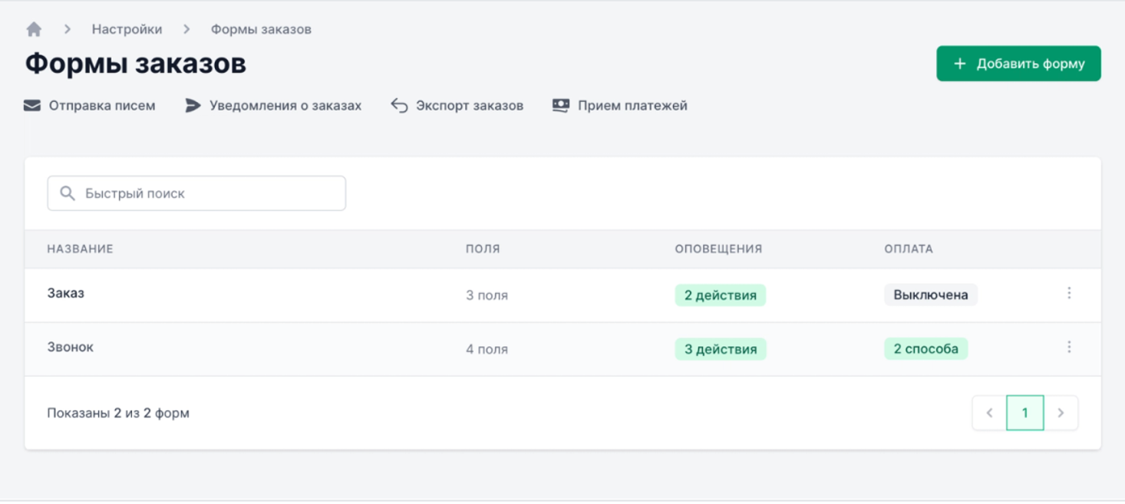Click the money icon for Прием платежей
Image resolution: width=1125 pixels, height=504 pixels.
click(561, 106)
